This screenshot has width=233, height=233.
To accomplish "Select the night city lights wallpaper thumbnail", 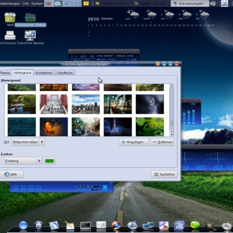I will [118, 104].
